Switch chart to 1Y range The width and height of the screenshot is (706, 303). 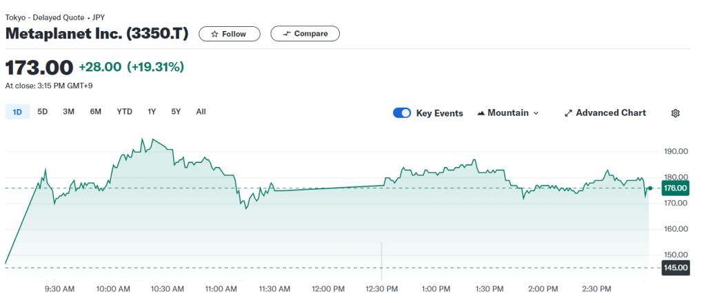point(152,112)
